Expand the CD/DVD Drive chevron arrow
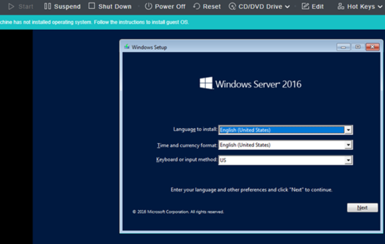This screenshot has height=244, width=385. pyautogui.click(x=287, y=7)
